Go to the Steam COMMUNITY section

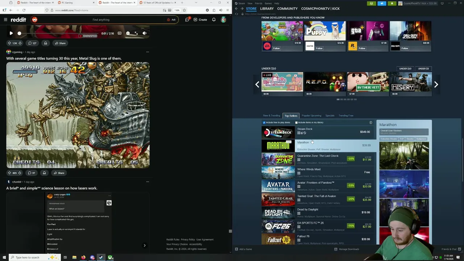[x=287, y=8]
